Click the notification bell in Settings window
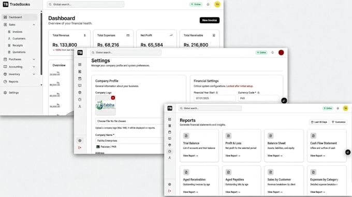352x197 pixels. (272, 52)
